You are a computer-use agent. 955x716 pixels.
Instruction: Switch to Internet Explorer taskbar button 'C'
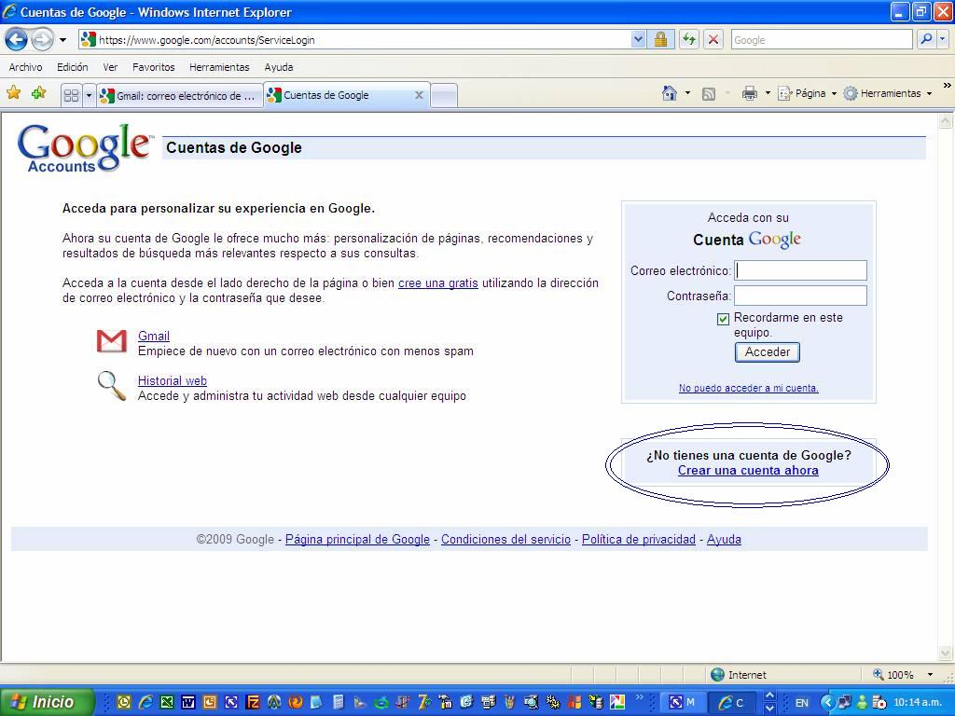tap(733, 703)
